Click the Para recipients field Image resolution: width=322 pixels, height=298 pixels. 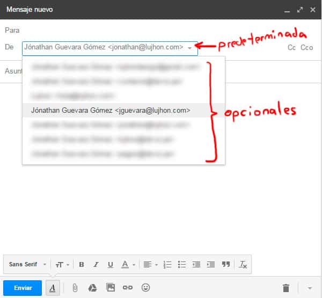160,31
